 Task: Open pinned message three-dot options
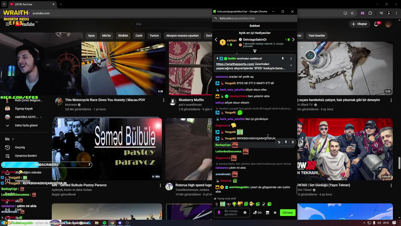tap(291, 59)
